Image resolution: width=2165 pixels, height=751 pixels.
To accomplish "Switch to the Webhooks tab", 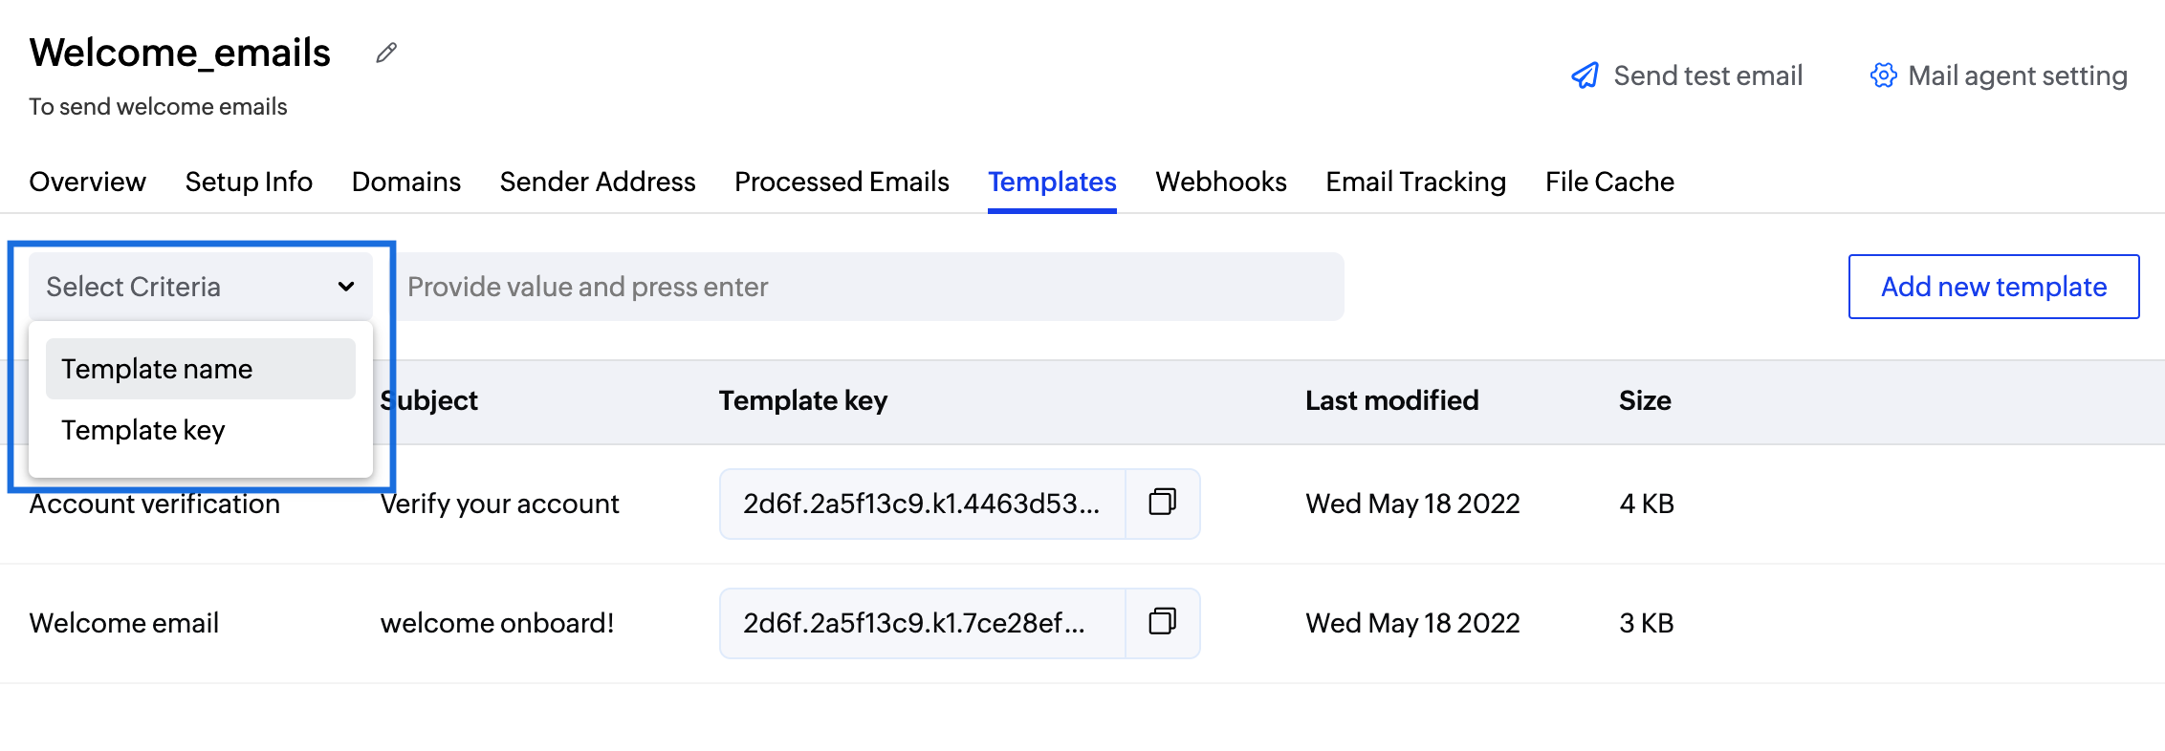I will (x=1221, y=182).
